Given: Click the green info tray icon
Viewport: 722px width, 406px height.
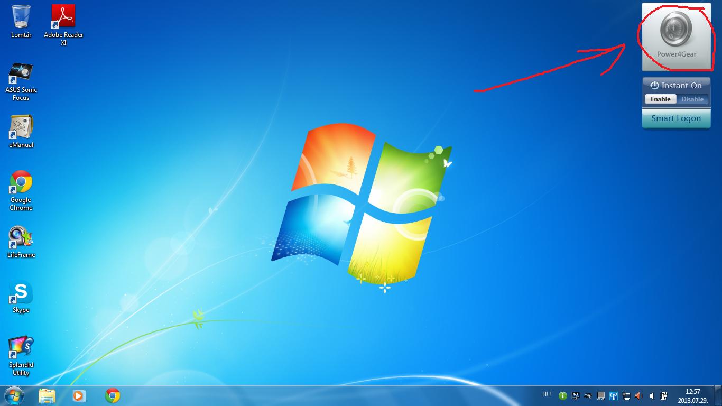Looking at the screenshot, I should click(x=562, y=396).
